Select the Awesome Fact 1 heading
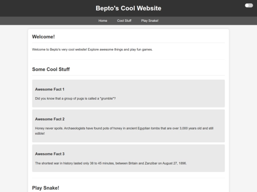Viewport: 257px width, 192px height. (49, 89)
